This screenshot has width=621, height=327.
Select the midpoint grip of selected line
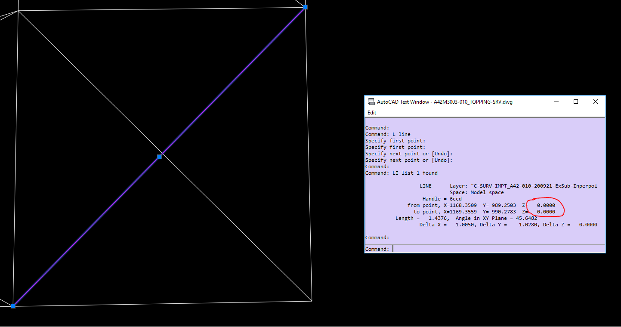point(159,157)
